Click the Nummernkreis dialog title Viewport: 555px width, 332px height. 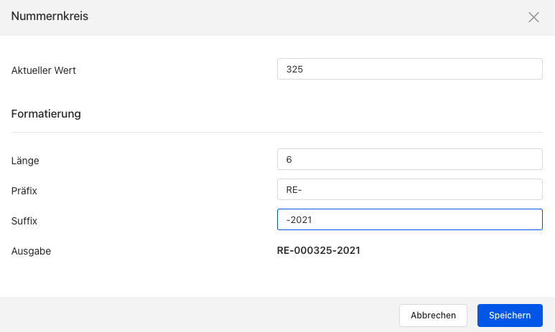tap(50, 16)
